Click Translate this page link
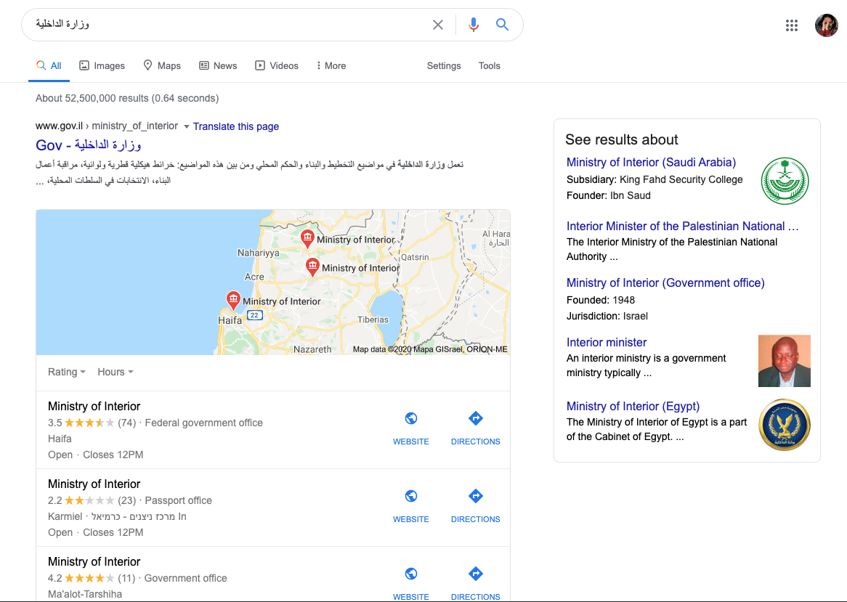 coord(236,126)
